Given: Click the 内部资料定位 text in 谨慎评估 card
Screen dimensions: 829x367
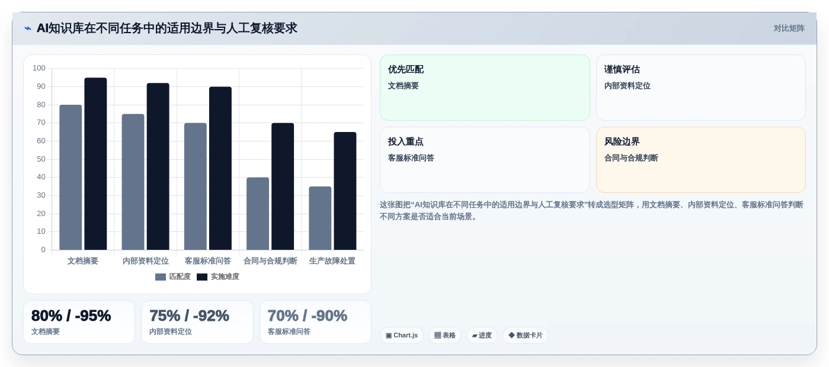Looking at the screenshot, I should (x=628, y=86).
